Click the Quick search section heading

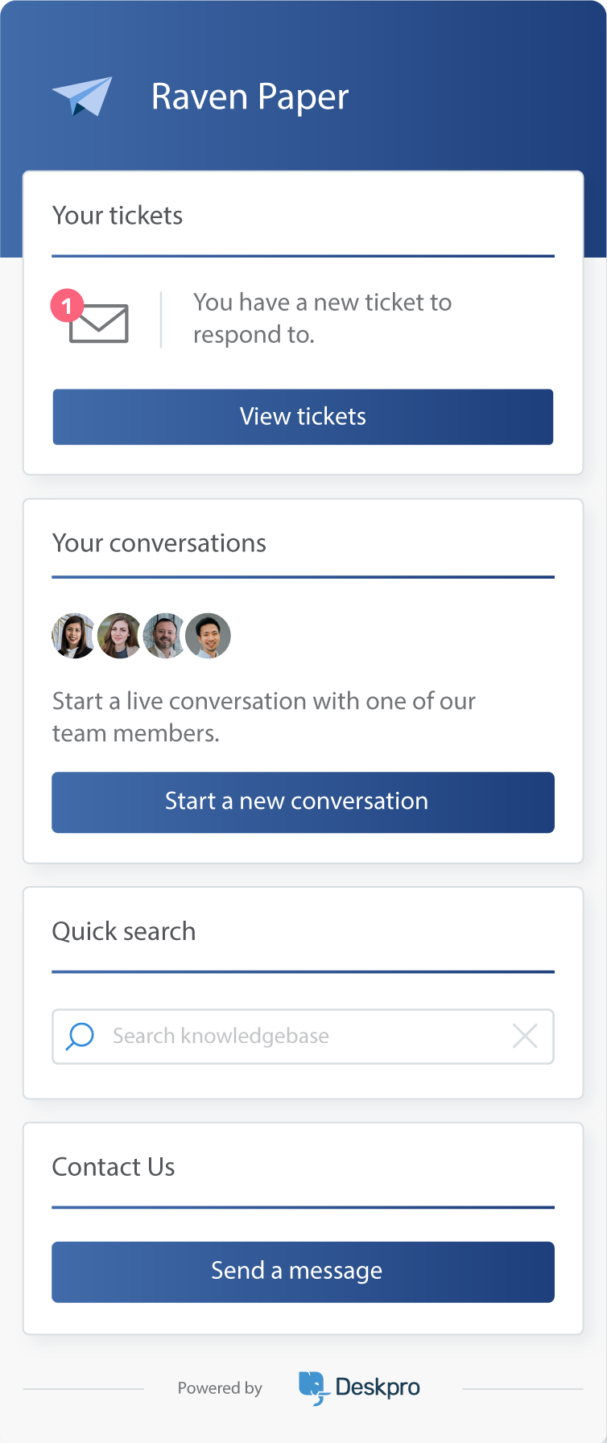pyautogui.click(x=124, y=932)
